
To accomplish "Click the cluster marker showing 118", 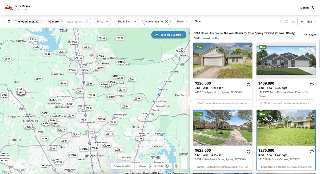I will point(76,135).
